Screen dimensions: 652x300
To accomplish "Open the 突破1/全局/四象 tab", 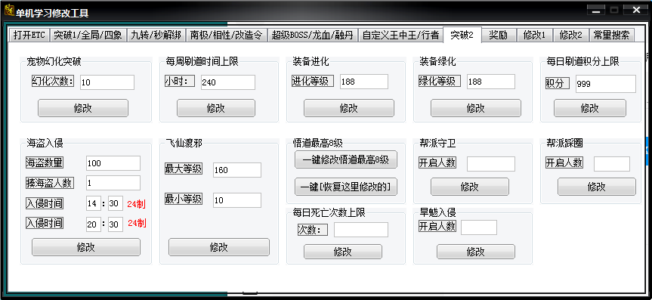I will [x=88, y=35].
